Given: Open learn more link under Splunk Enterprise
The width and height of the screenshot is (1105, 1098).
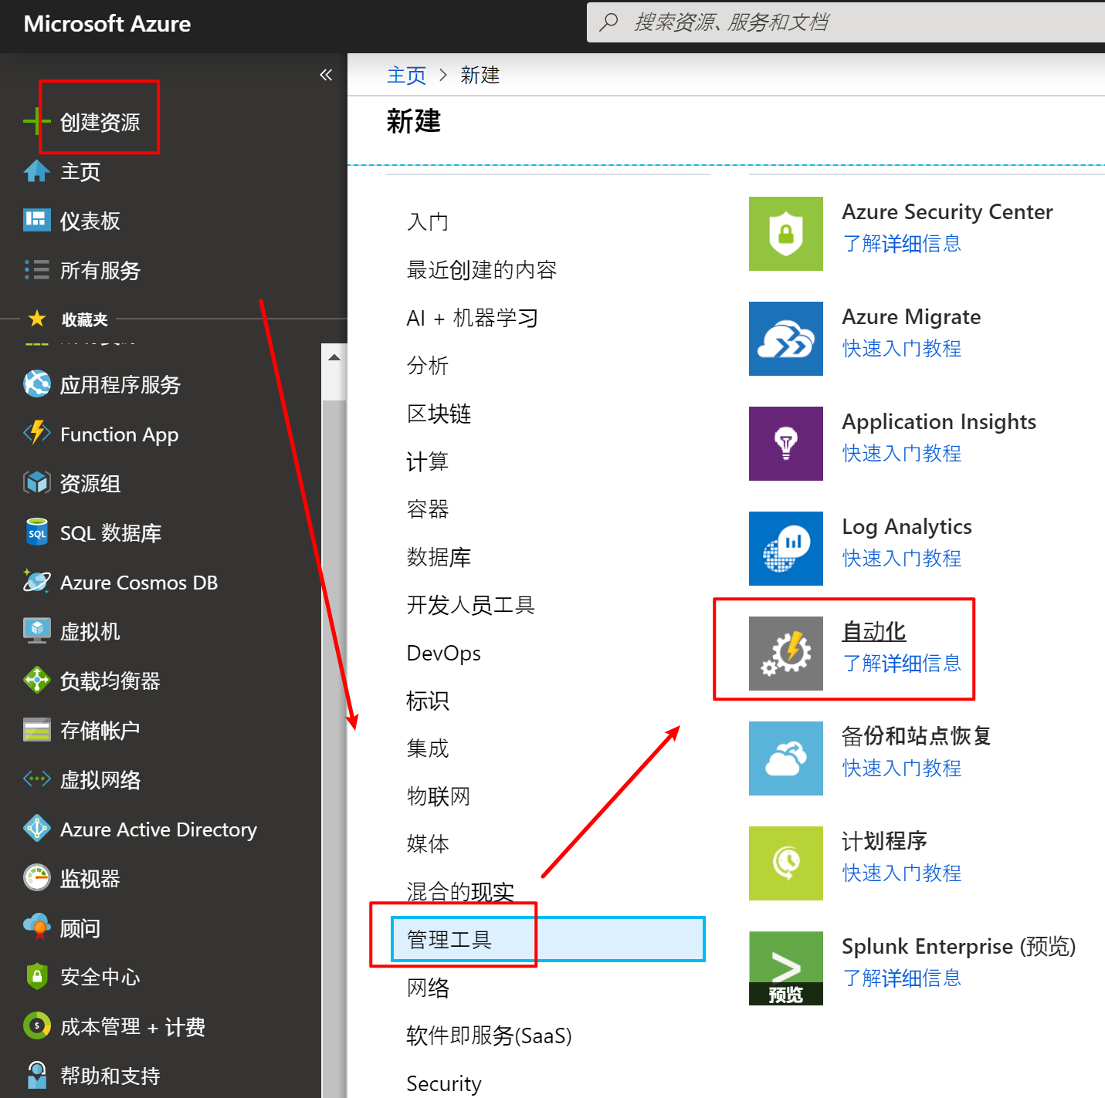Looking at the screenshot, I should [x=902, y=978].
